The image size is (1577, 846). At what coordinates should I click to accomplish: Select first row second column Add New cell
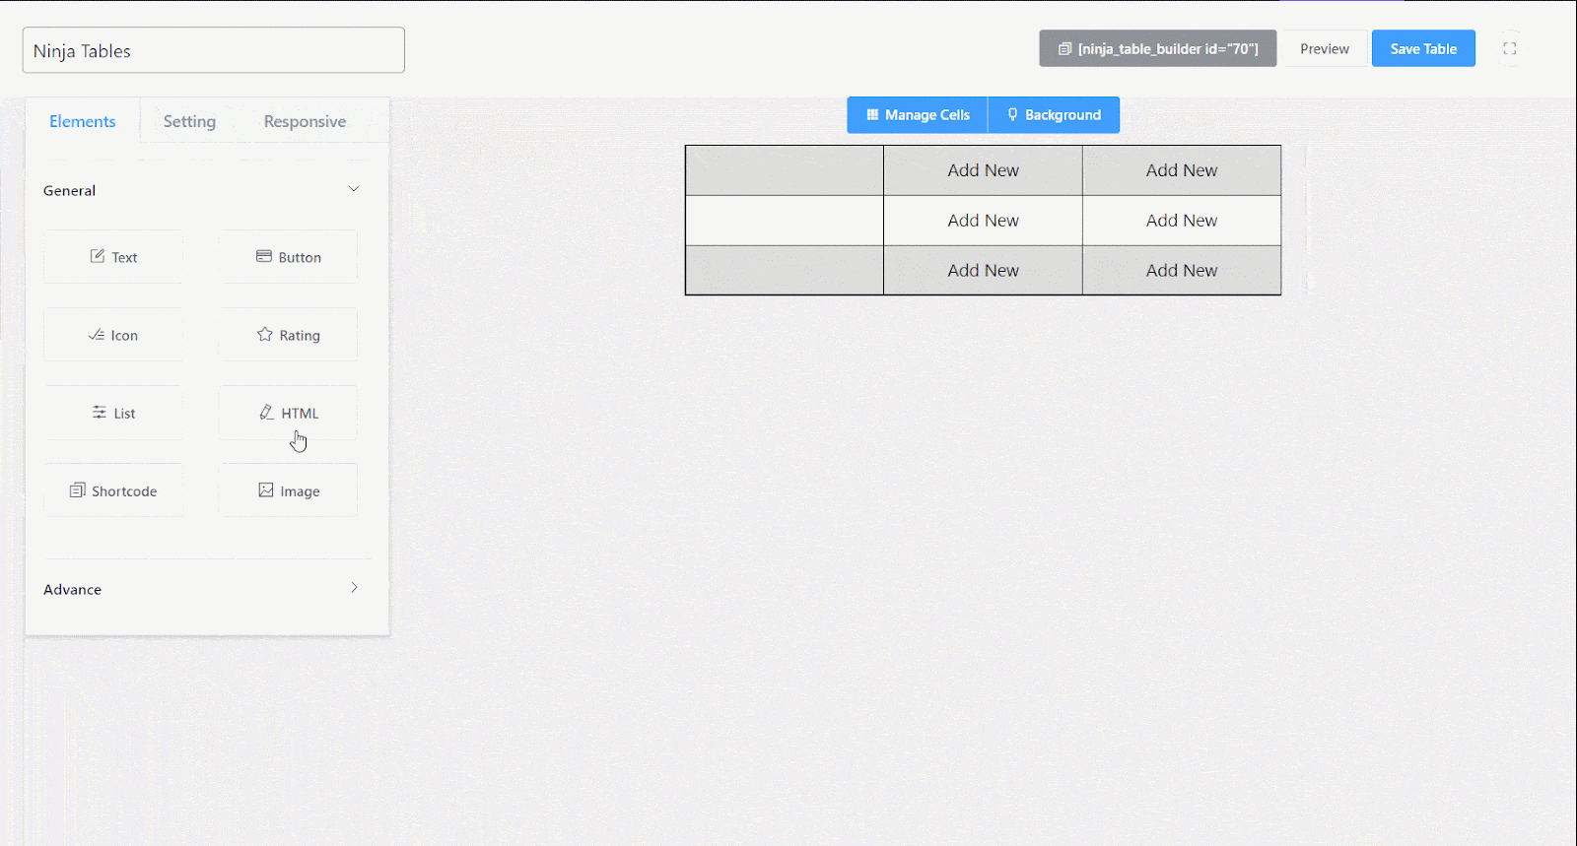pyautogui.click(x=983, y=170)
